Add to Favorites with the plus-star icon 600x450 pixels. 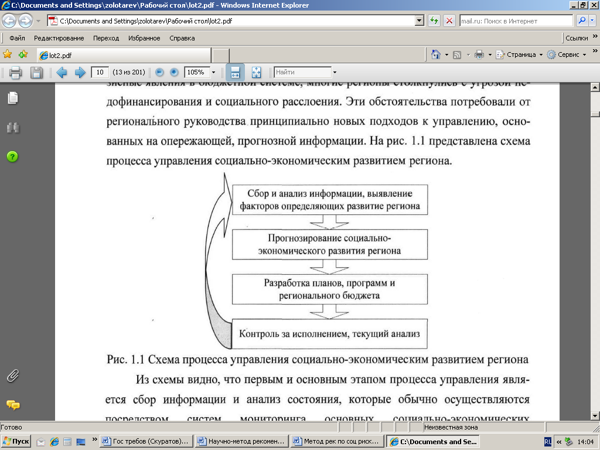[x=23, y=54]
